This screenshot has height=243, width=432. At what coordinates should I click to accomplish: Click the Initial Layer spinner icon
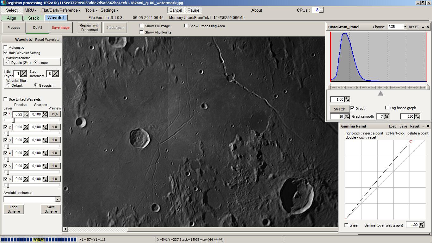click(x=24, y=74)
